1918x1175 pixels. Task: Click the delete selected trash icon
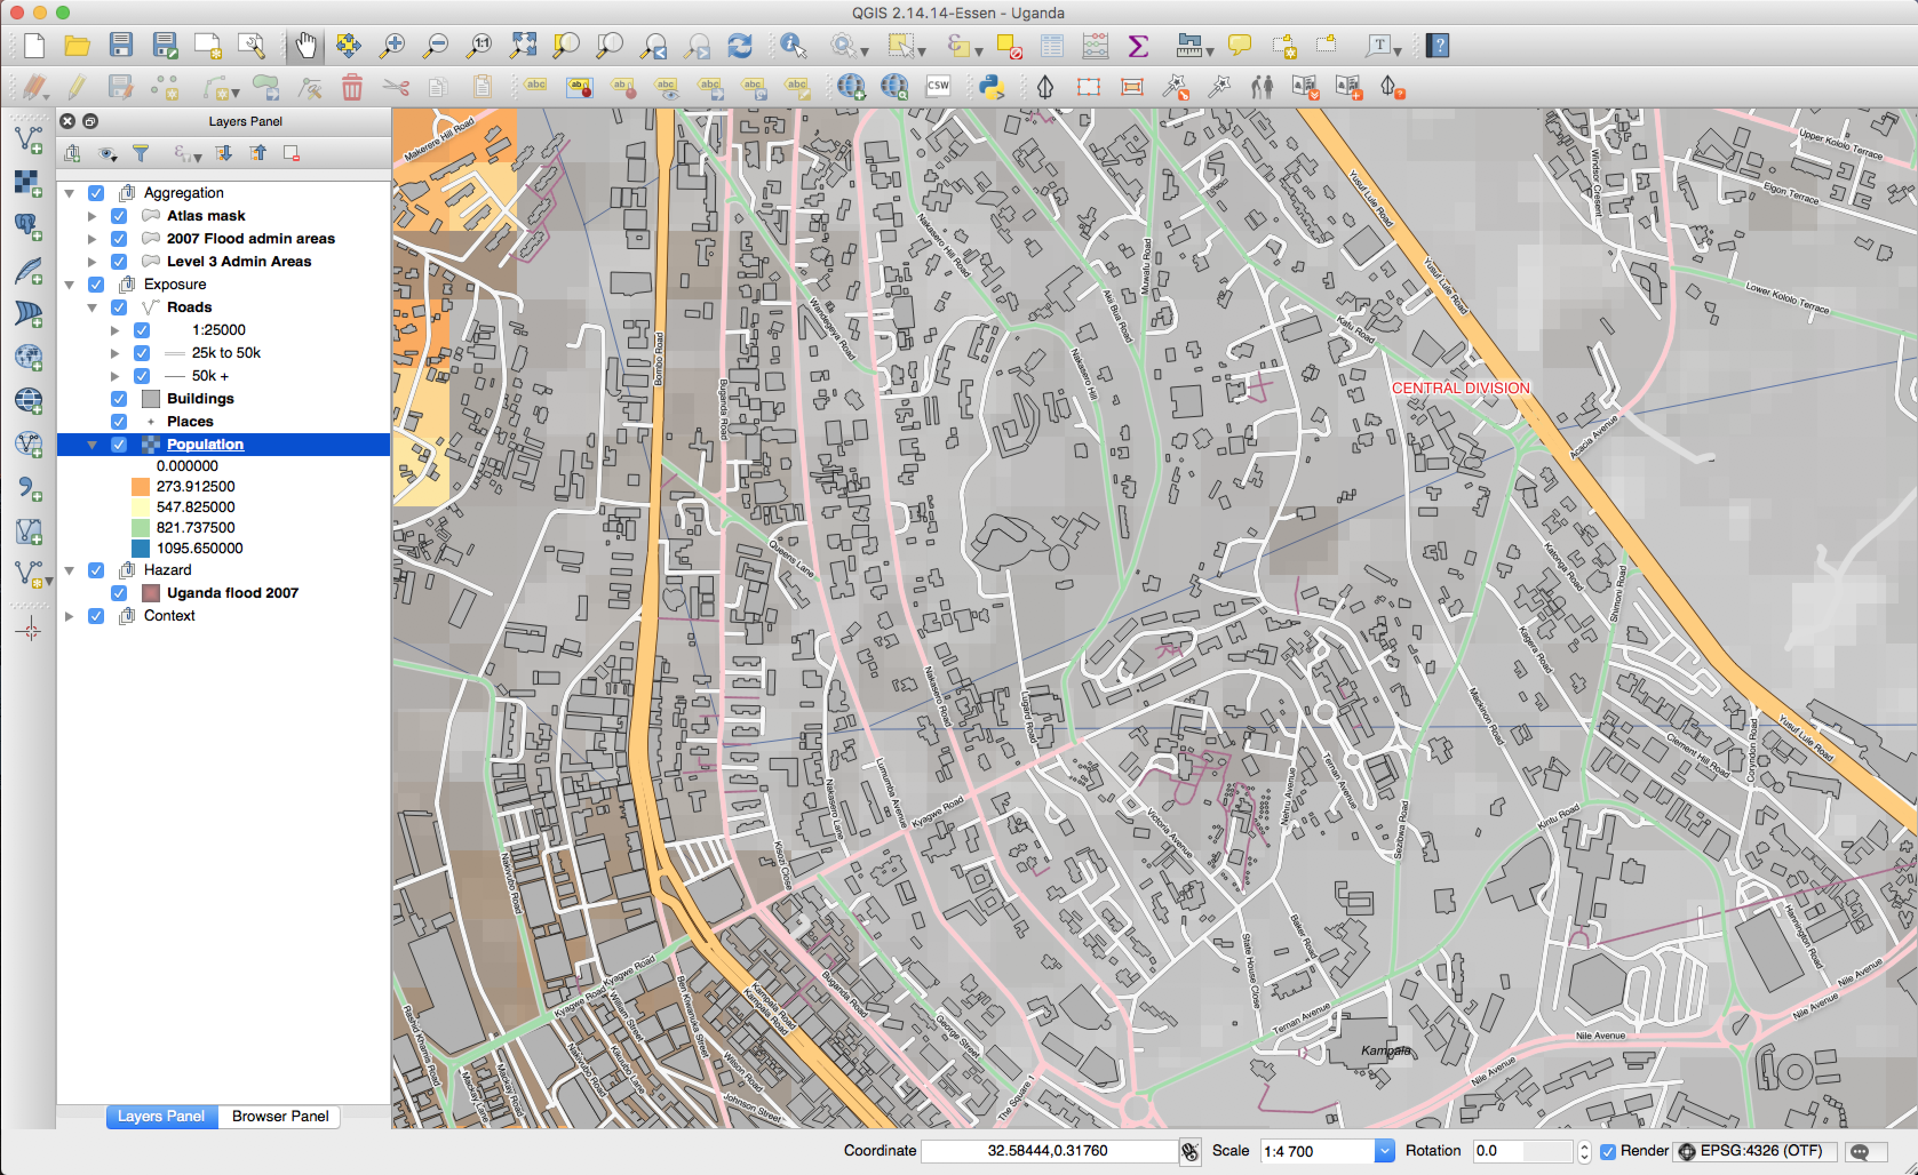point(352,87)
